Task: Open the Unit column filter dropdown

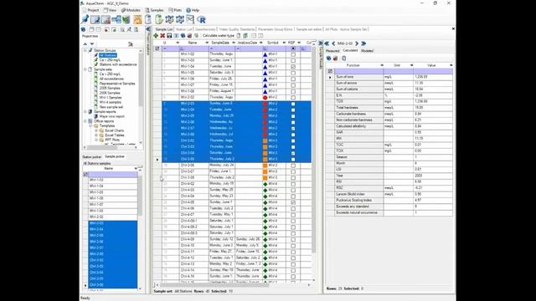Action: (x=411, y=65)
